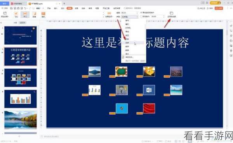Screen dimensions: 233x143
Task: Choose the first transition effect in gallery
Action: pos(16,15)
